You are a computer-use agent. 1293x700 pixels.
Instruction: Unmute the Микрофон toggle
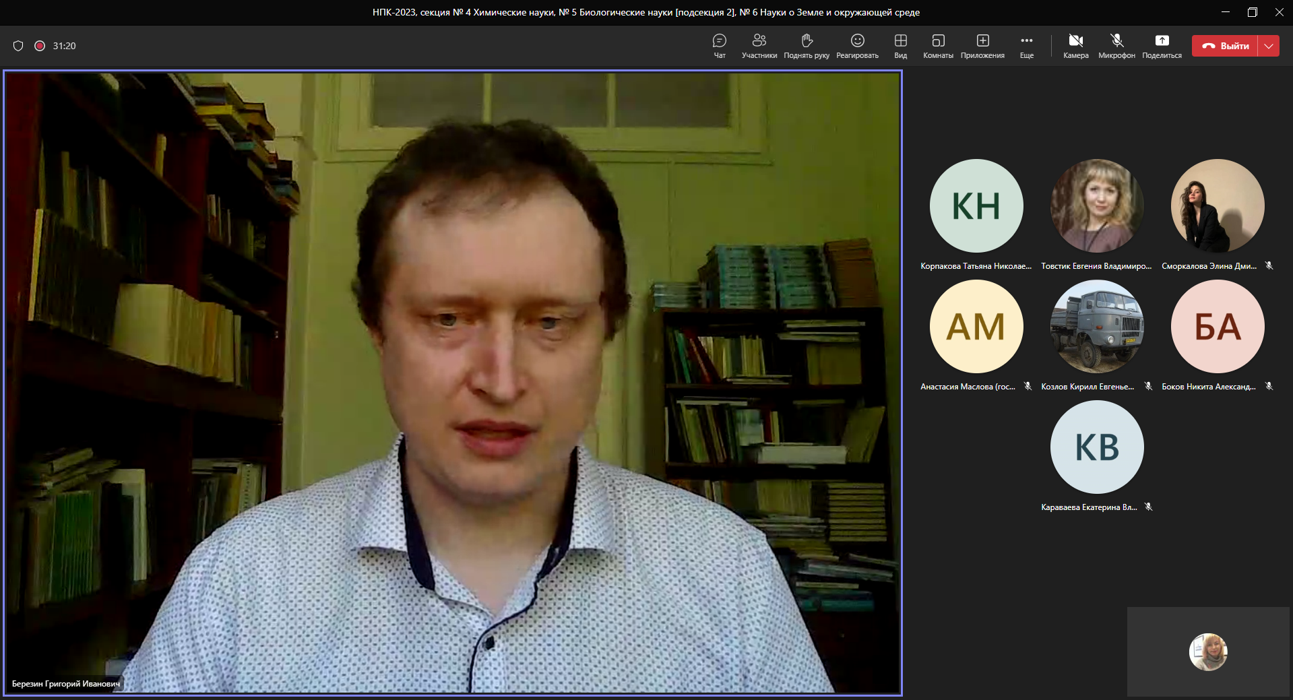pyautogui.click(x=1116, y=46)
